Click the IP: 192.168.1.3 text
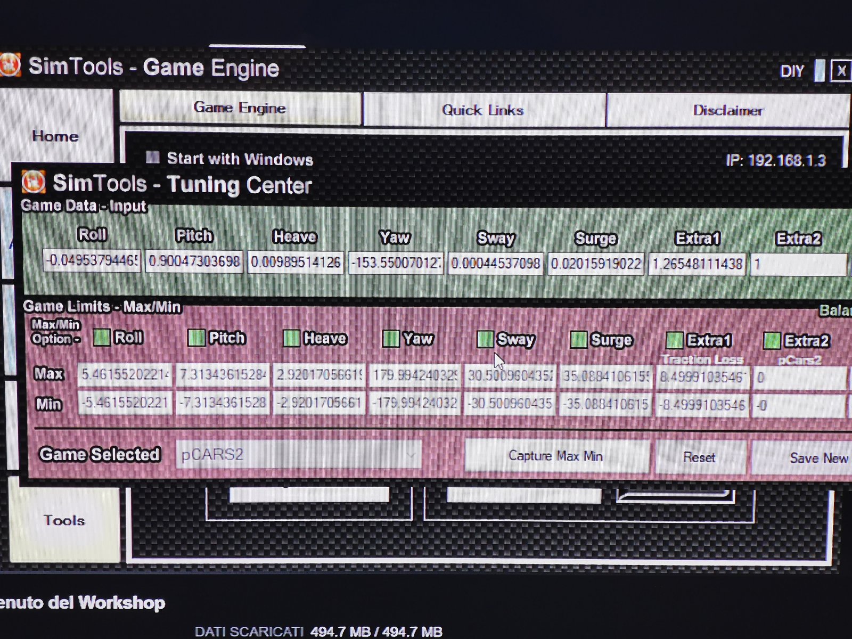 pyautogui.click(x=776, y=160)
